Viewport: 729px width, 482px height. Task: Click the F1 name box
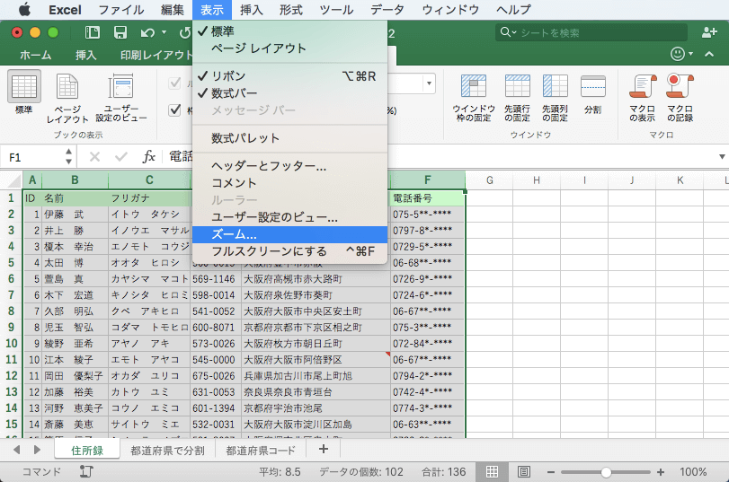click(x=32, y=157)
